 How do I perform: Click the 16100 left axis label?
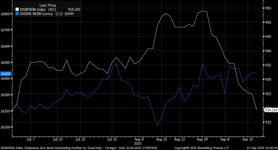pos(5,127)
